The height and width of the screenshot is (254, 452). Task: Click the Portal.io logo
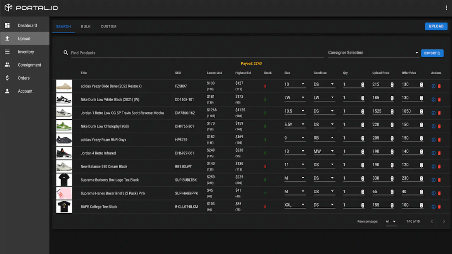(x=31, y=8)
